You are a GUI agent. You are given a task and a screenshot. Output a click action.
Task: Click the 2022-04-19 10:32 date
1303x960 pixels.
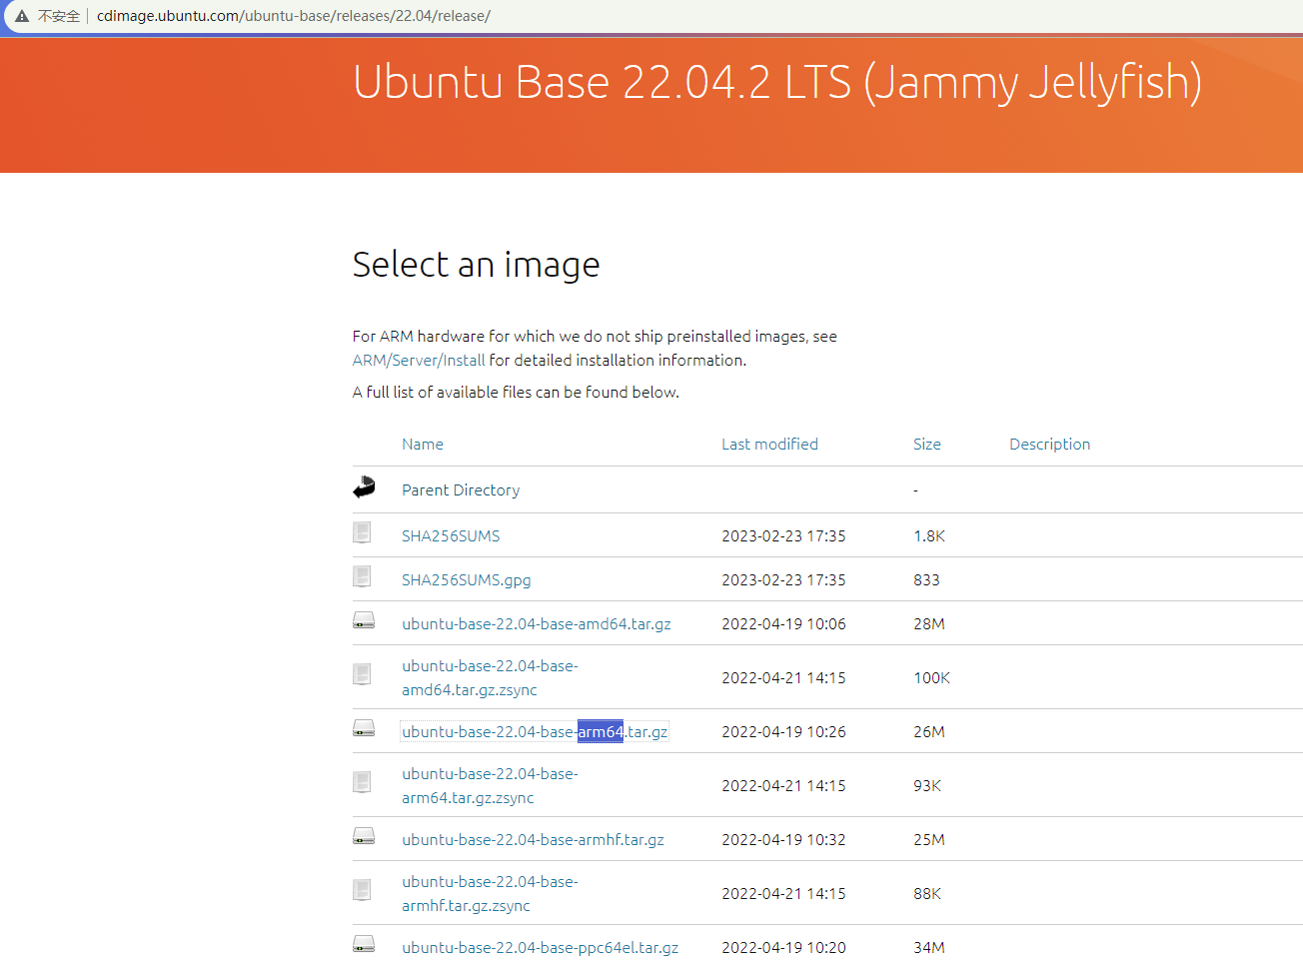[x=783, y=840]
